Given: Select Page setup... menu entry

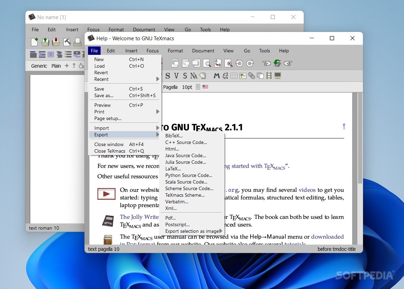Looking at the screenshot, I should point(125,118).
